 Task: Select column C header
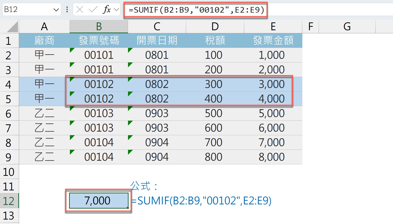tap(157, 27)
